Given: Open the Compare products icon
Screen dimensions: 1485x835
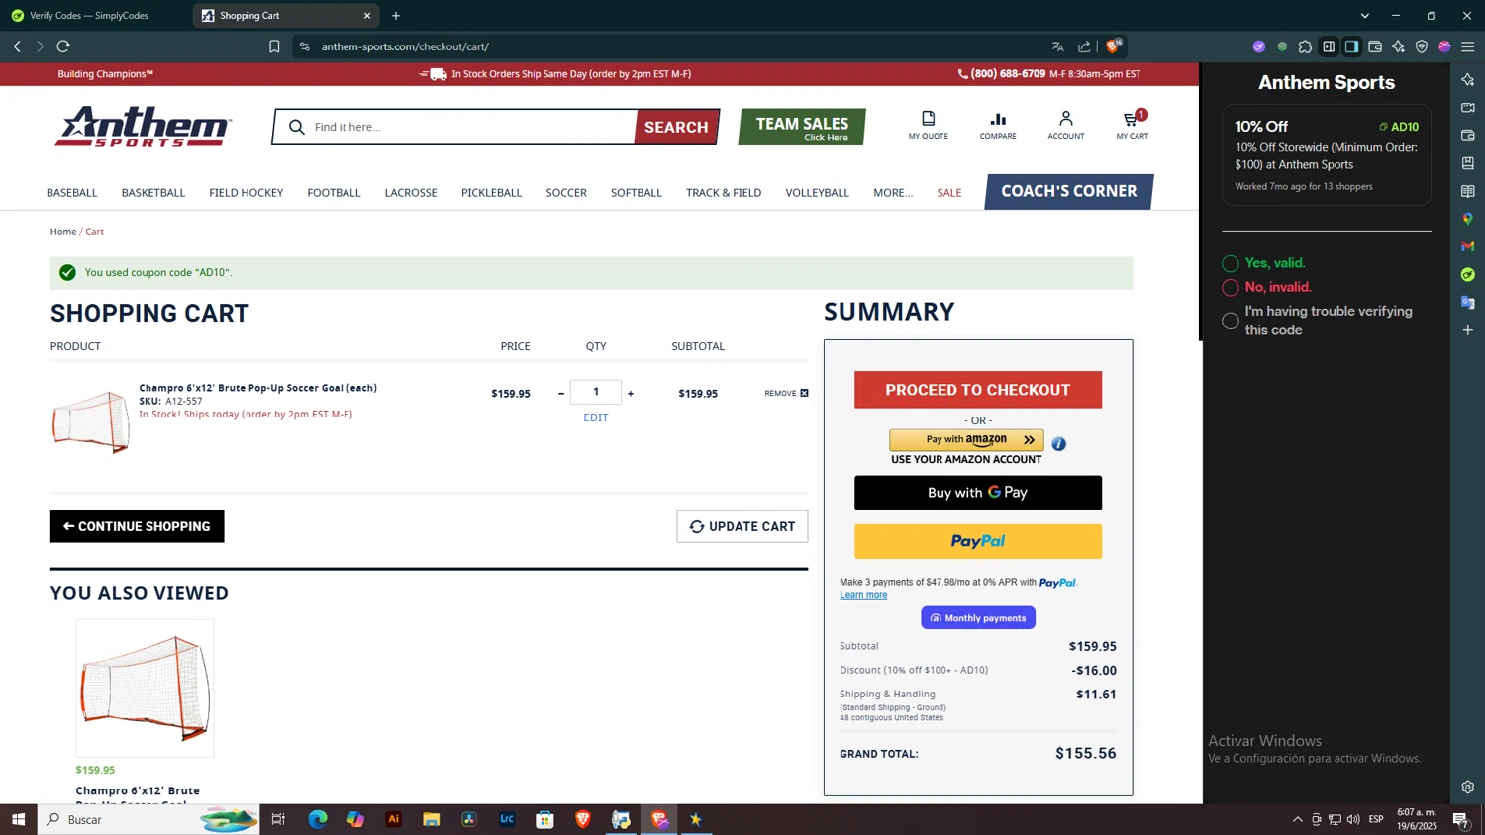Looking at the screenshot, I should pyautogui.click(x=998, y=125).
